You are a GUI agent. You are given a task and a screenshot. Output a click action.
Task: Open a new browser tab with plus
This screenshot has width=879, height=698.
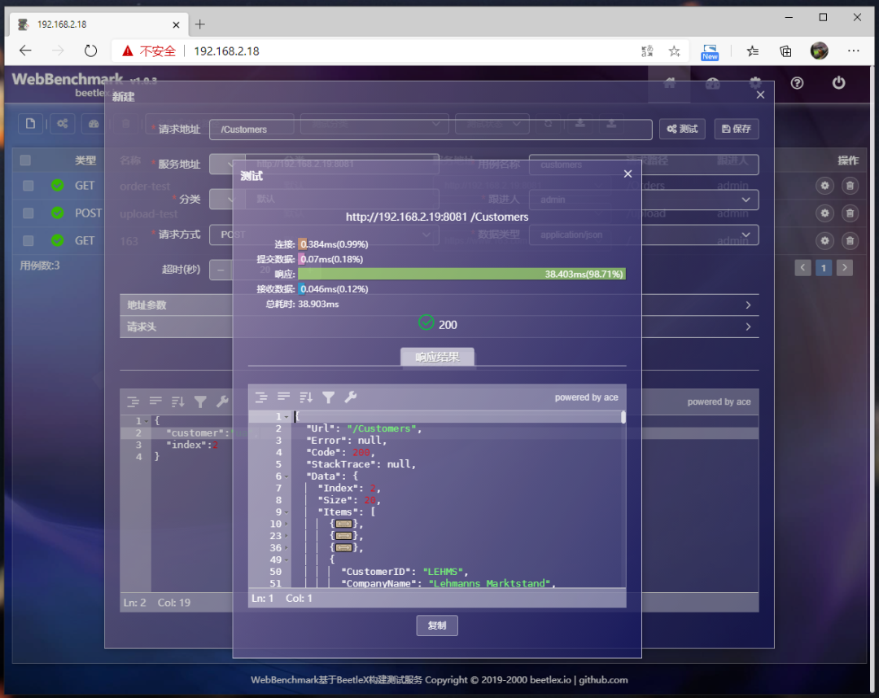[x=200, y=24]
